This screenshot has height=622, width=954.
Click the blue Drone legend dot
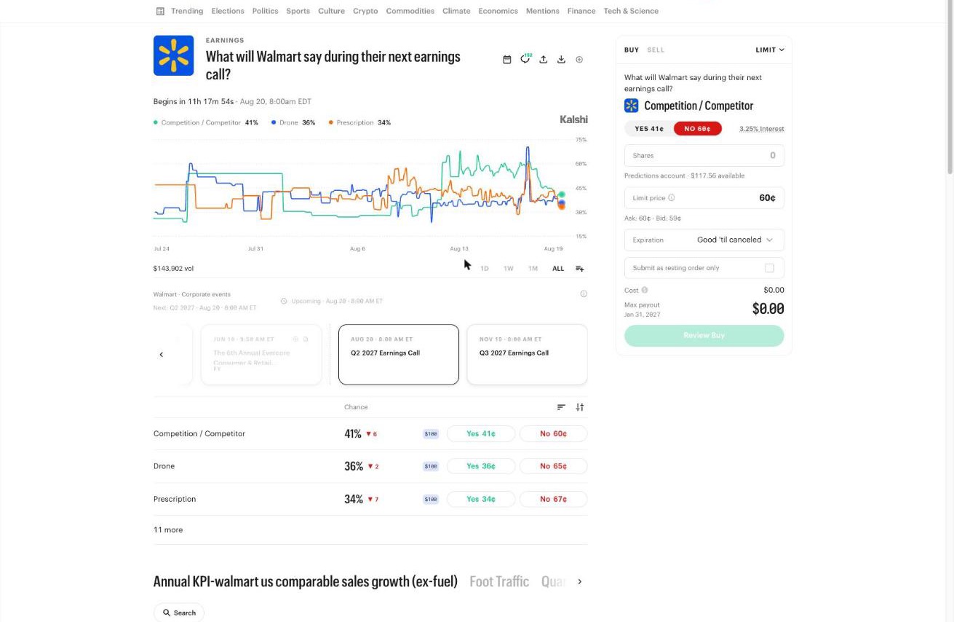coord(273,123)
